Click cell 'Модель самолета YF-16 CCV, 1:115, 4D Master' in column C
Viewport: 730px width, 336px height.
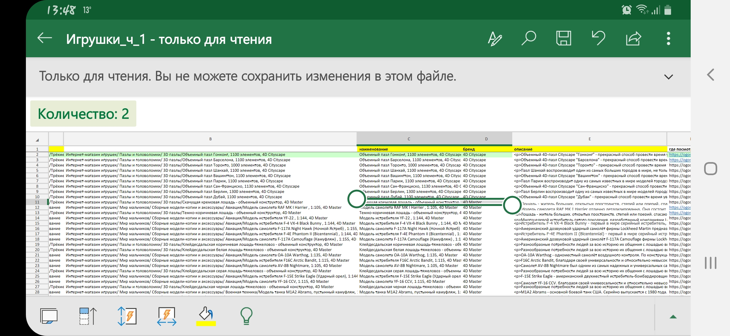[409, 282]
